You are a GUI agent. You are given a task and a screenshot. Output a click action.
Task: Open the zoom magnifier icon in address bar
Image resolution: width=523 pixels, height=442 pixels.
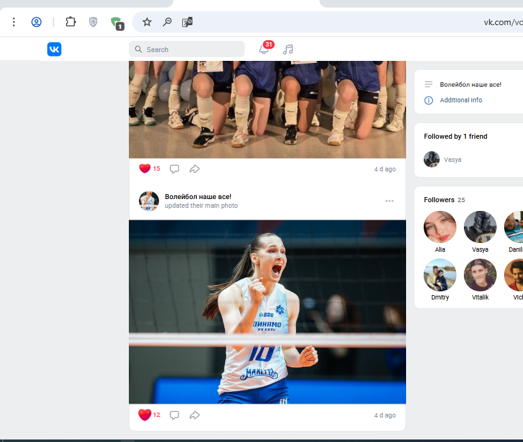(x=167, y=22)
